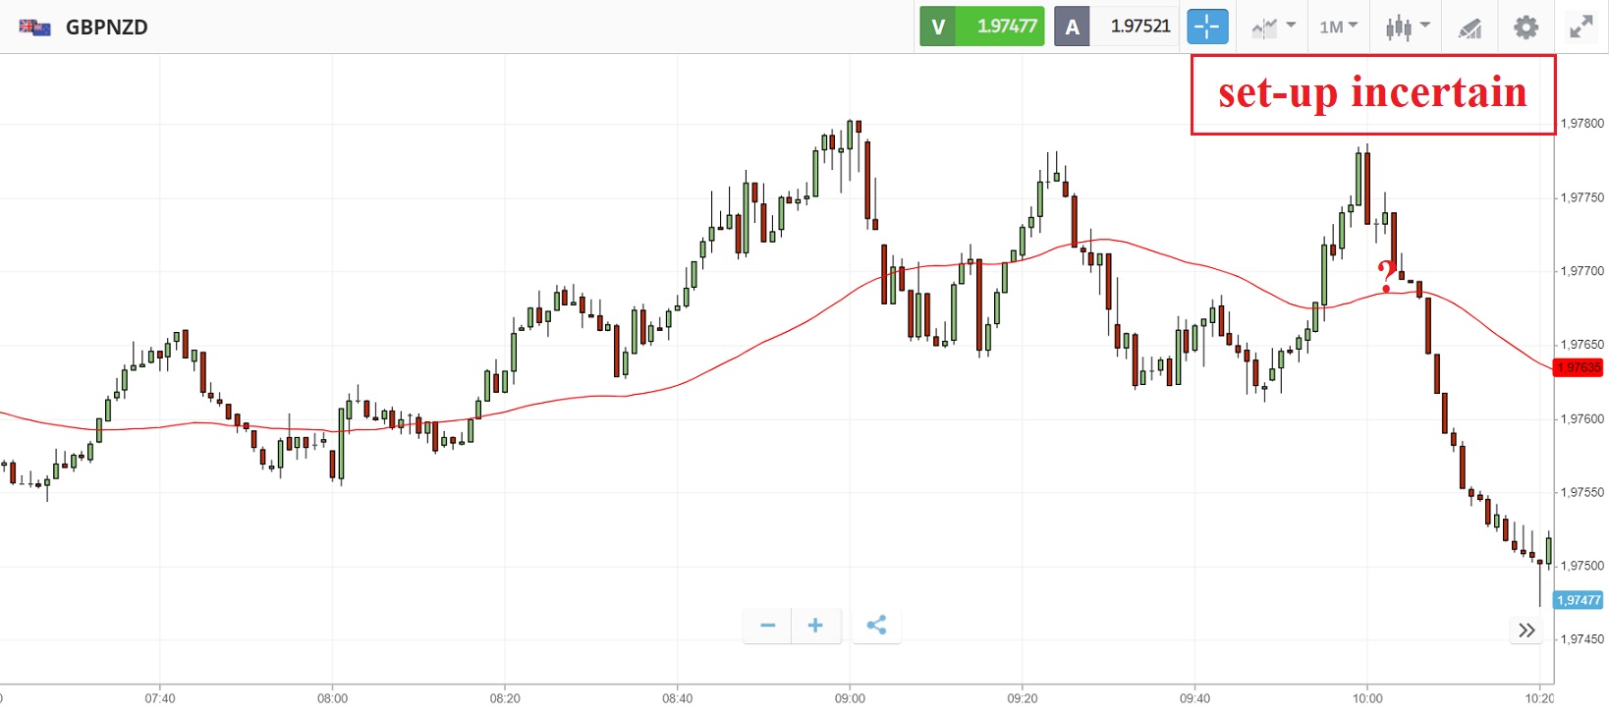1609x716 pixels.
Task: Share the chart
Action: [x=876, y=626]
